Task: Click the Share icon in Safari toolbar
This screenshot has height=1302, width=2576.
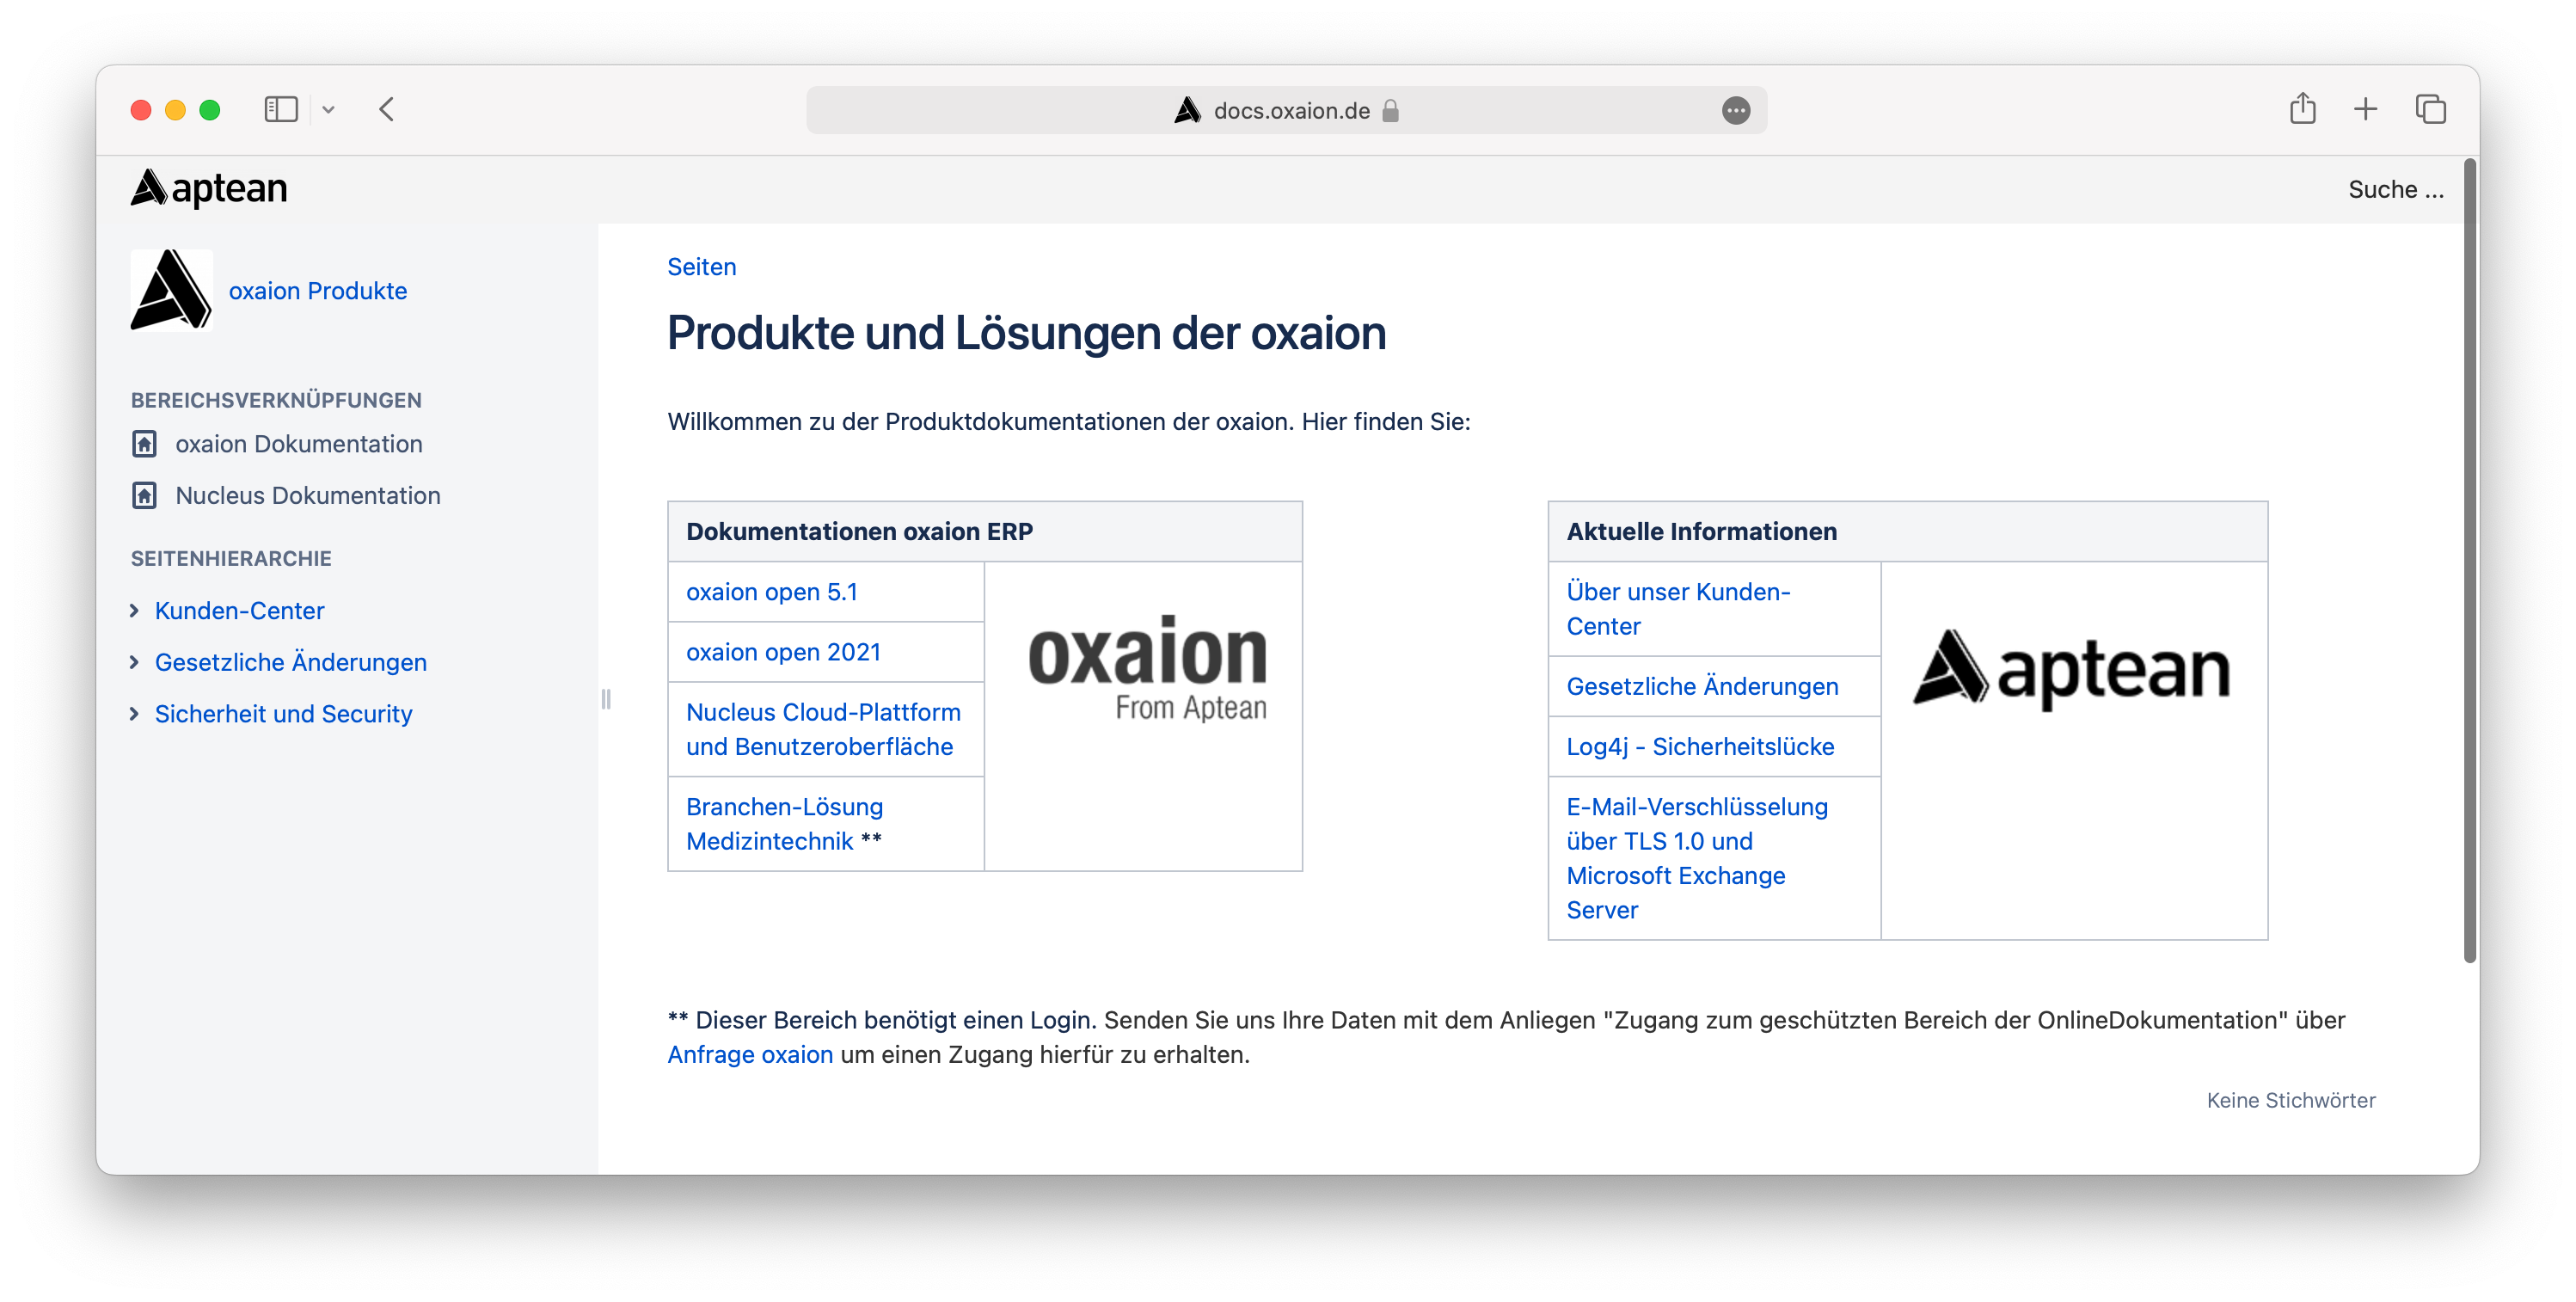Action: pos(2302,108)
